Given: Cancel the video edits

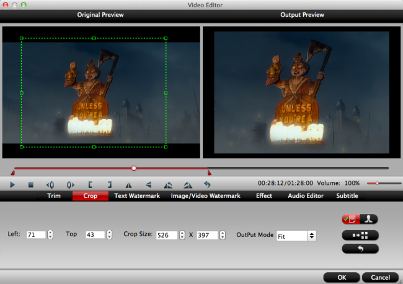Looking at the screenshot, I should (380, 277).
